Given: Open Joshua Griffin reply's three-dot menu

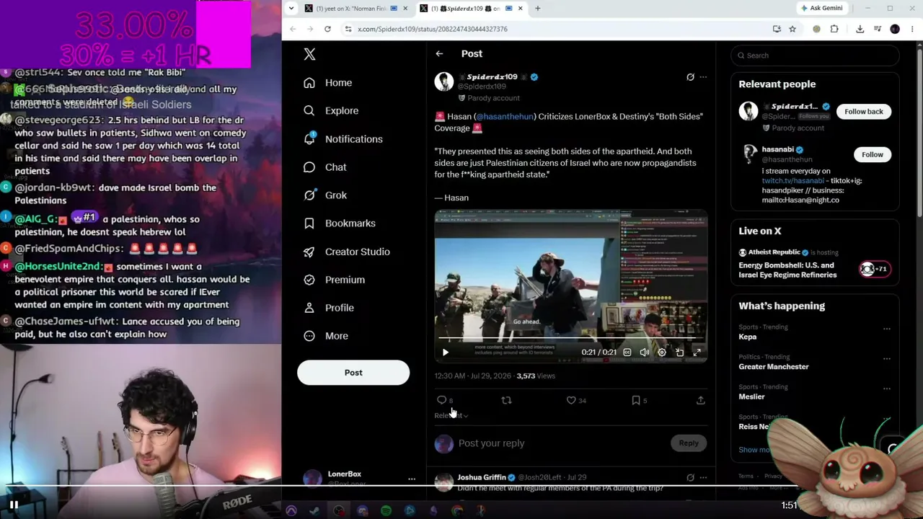Looking at the screenshot, I should [703, 477].
